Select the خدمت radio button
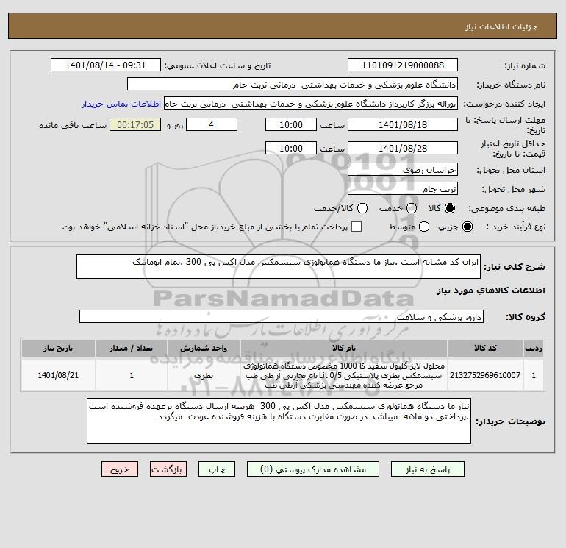The image size is (566, 548). [412, 208]
